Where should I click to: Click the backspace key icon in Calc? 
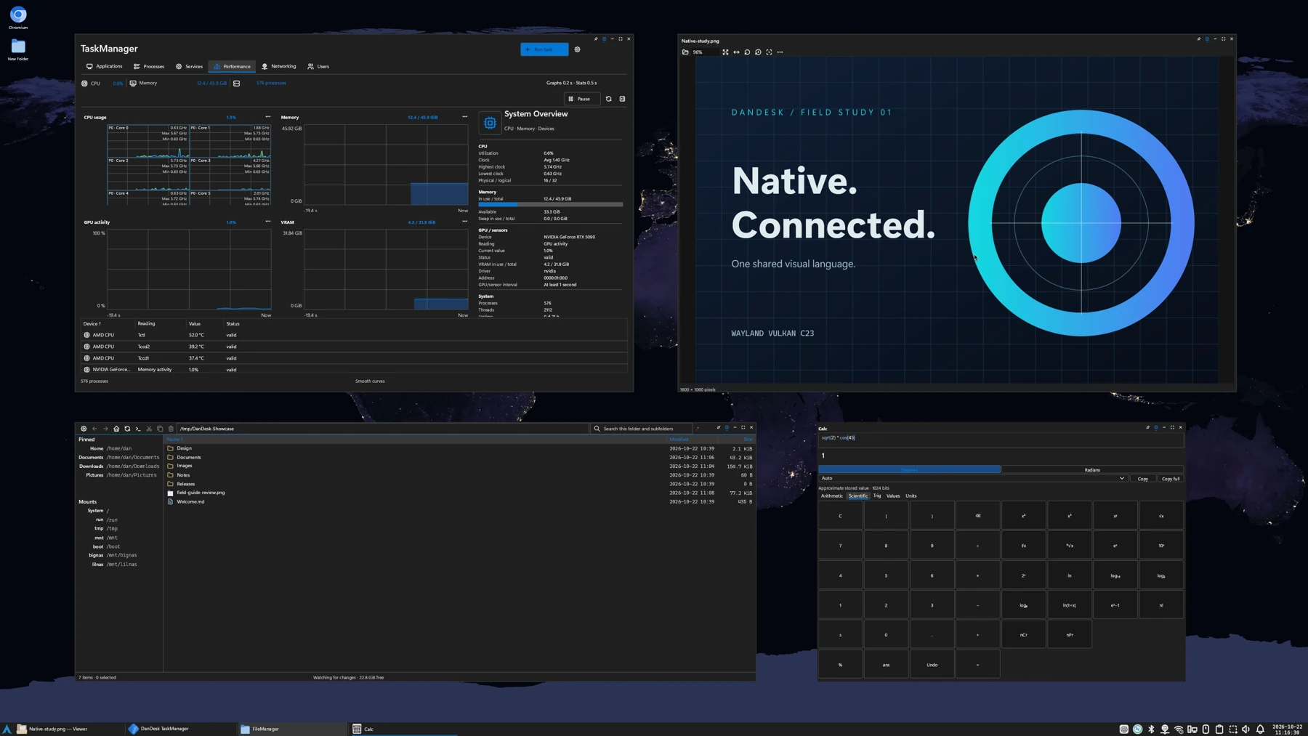978,516
